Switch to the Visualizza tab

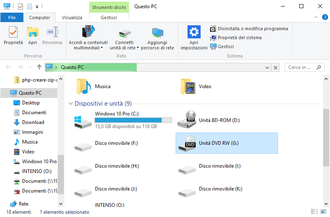tap(72, 18)
